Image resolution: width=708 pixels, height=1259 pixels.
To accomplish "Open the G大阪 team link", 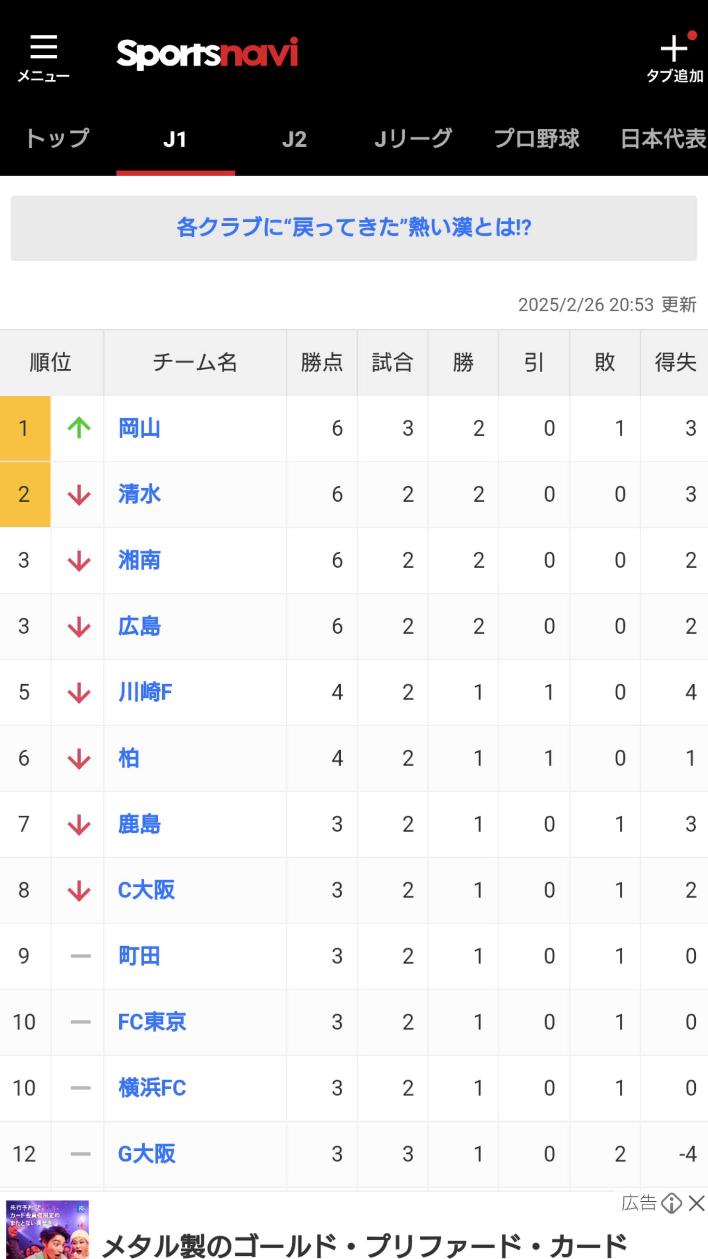I will pos(146,1154).
